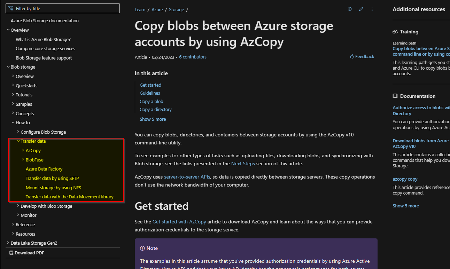The image size is (450, 269).
Task: Click the add to collection plus icon
Action: 350,9
